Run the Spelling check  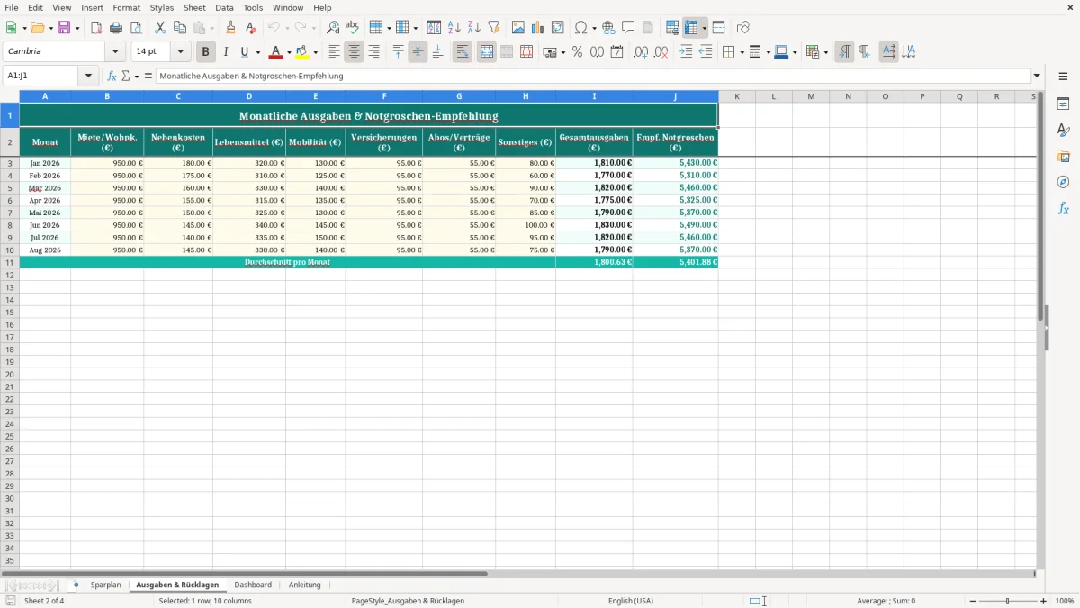pos(353,28)
